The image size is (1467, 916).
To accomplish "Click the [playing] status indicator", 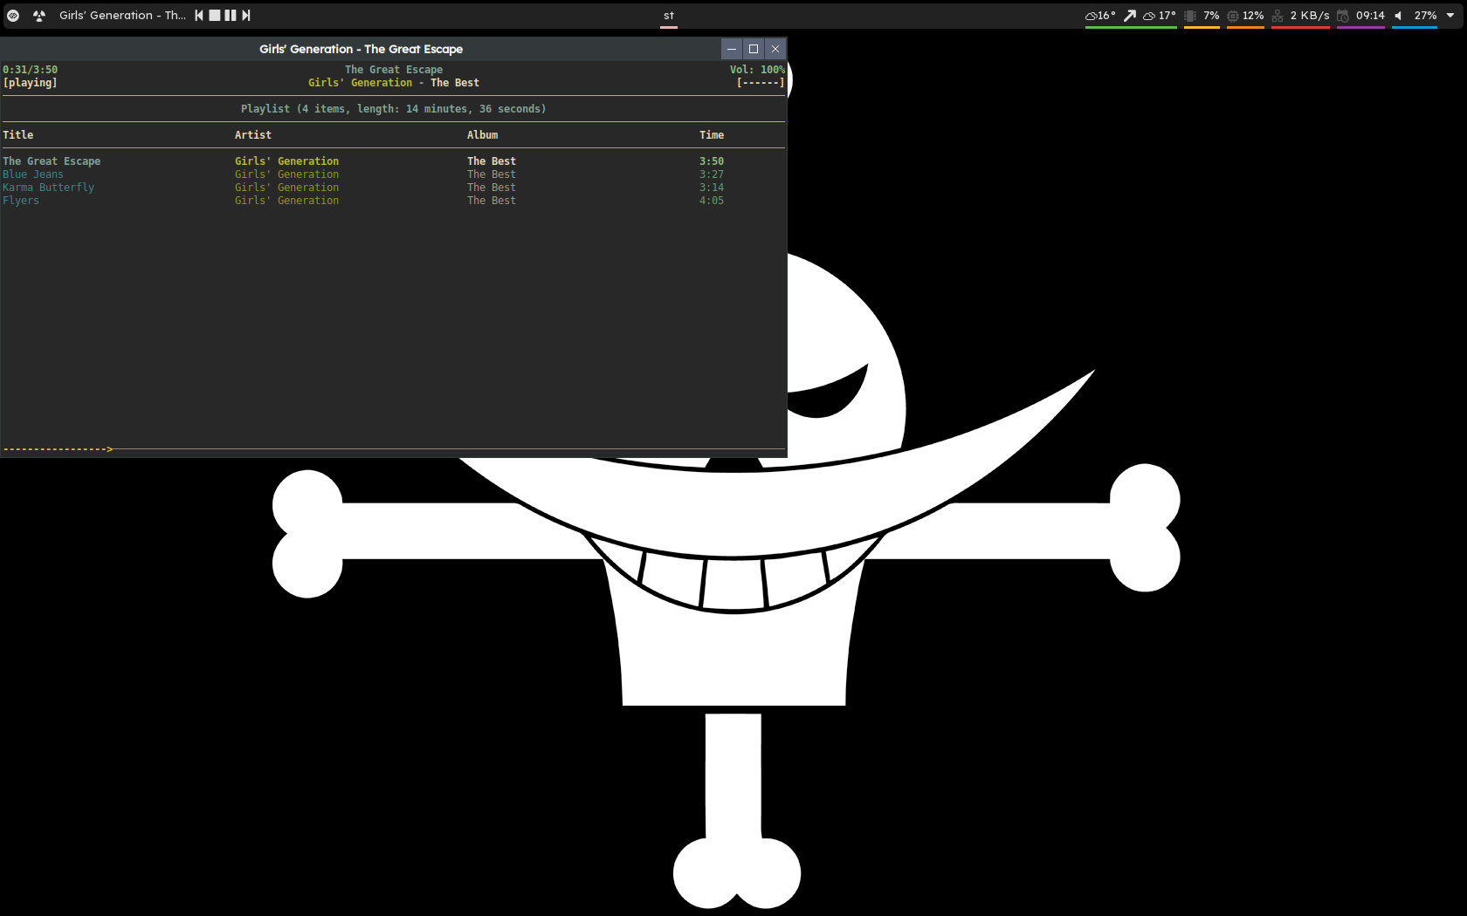I will coord(30,83).
